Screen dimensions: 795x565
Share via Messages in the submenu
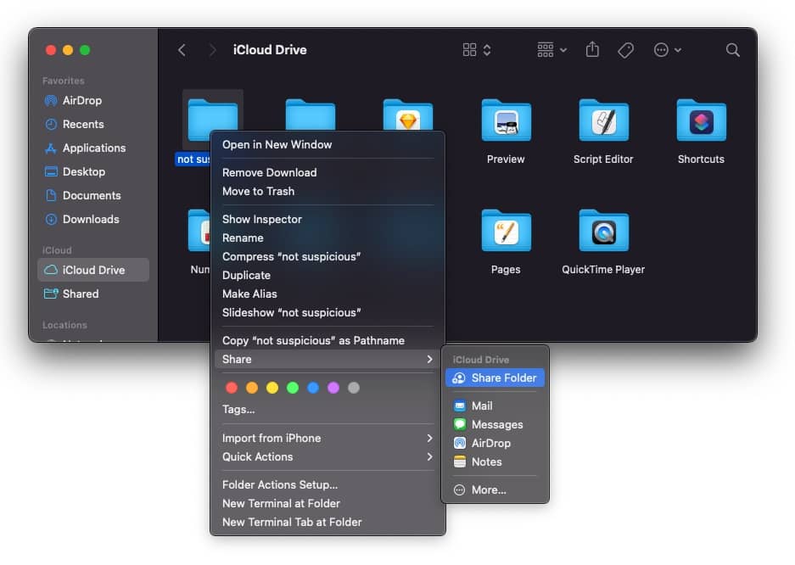tap(495, 425)
